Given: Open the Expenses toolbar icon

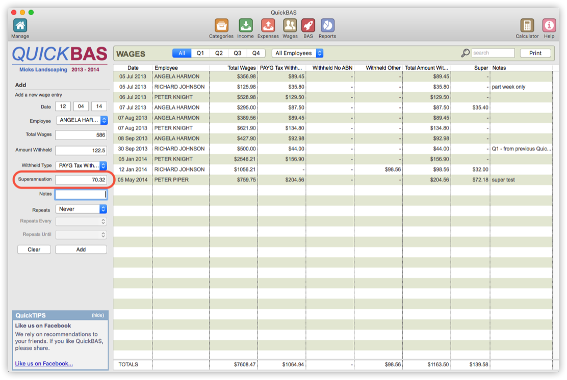Looking at the screenshot, I should 268,25.
